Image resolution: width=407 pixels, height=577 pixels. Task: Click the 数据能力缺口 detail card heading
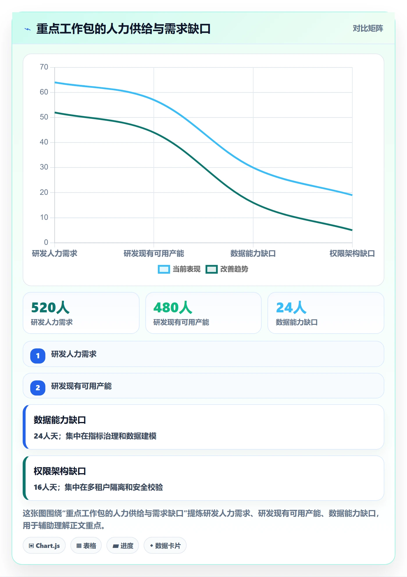(x=60, y=420)
